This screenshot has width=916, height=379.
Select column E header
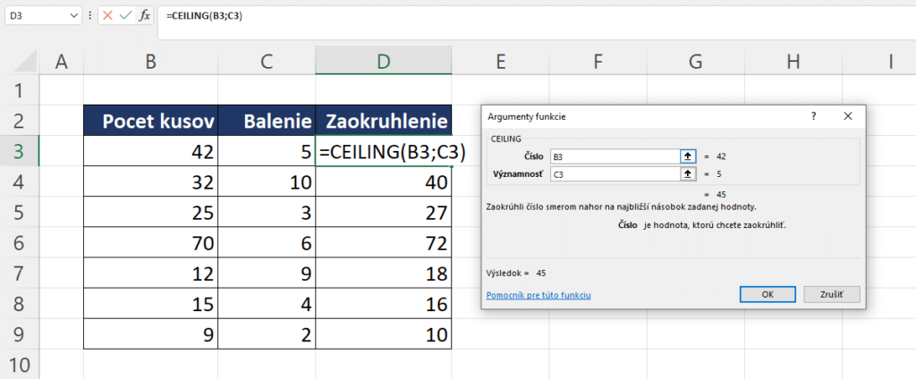pos(500,62)
